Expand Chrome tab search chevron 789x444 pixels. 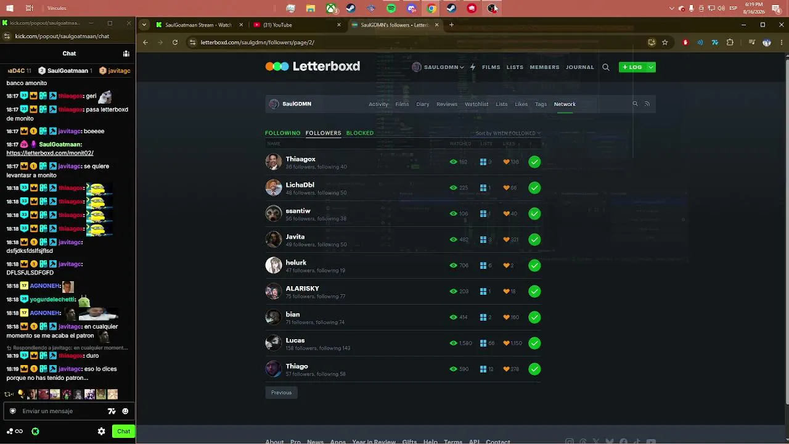[x=144, y=25]
